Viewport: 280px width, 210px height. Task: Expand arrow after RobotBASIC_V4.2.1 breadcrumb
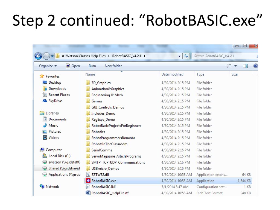tap(145, 56)
